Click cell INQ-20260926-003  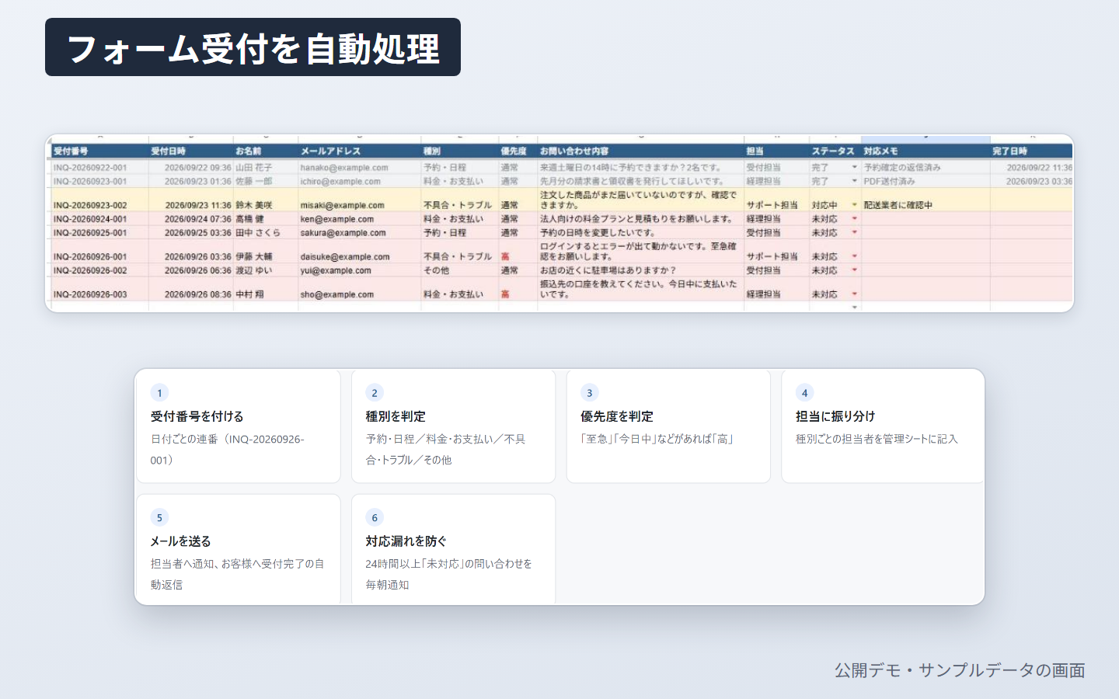point(99,289)
